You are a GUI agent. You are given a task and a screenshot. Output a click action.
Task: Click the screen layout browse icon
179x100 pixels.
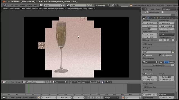(x=41, y=5)
